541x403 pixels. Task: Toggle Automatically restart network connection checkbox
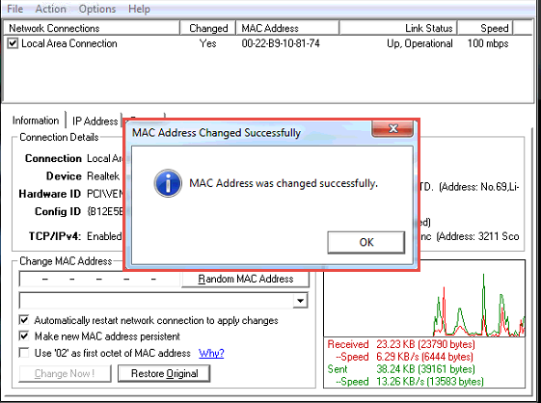pos(24,320)
